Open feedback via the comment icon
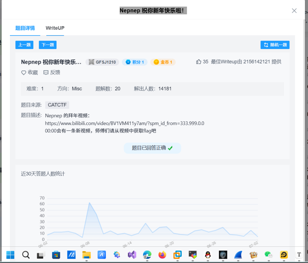308x263 pixels. (x=46, y=72)
